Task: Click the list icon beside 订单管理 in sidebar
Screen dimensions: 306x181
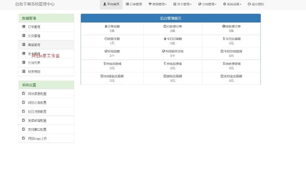Action: [24, 27]
